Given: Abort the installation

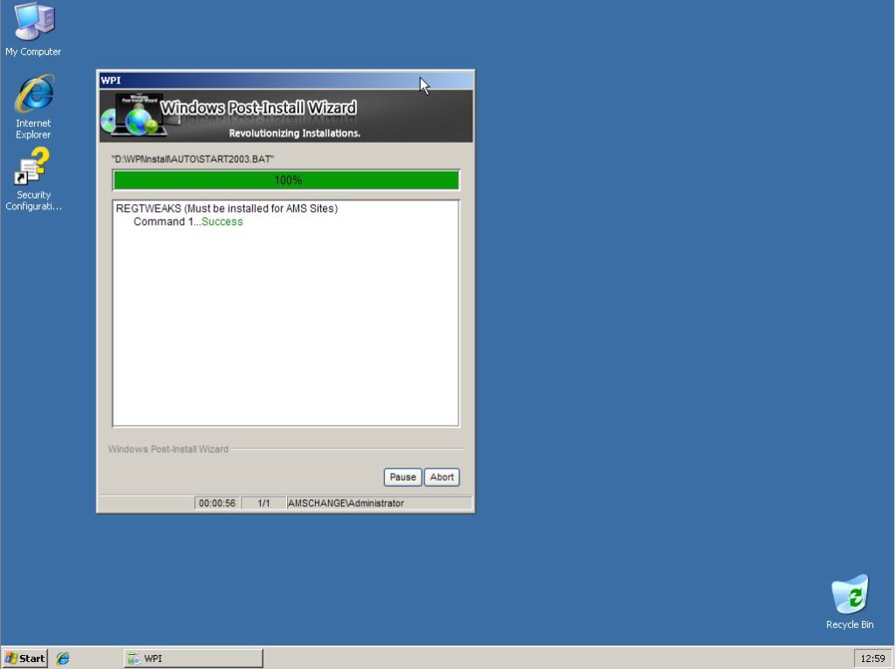Looking at the screenshot, I should coord(442,477).
